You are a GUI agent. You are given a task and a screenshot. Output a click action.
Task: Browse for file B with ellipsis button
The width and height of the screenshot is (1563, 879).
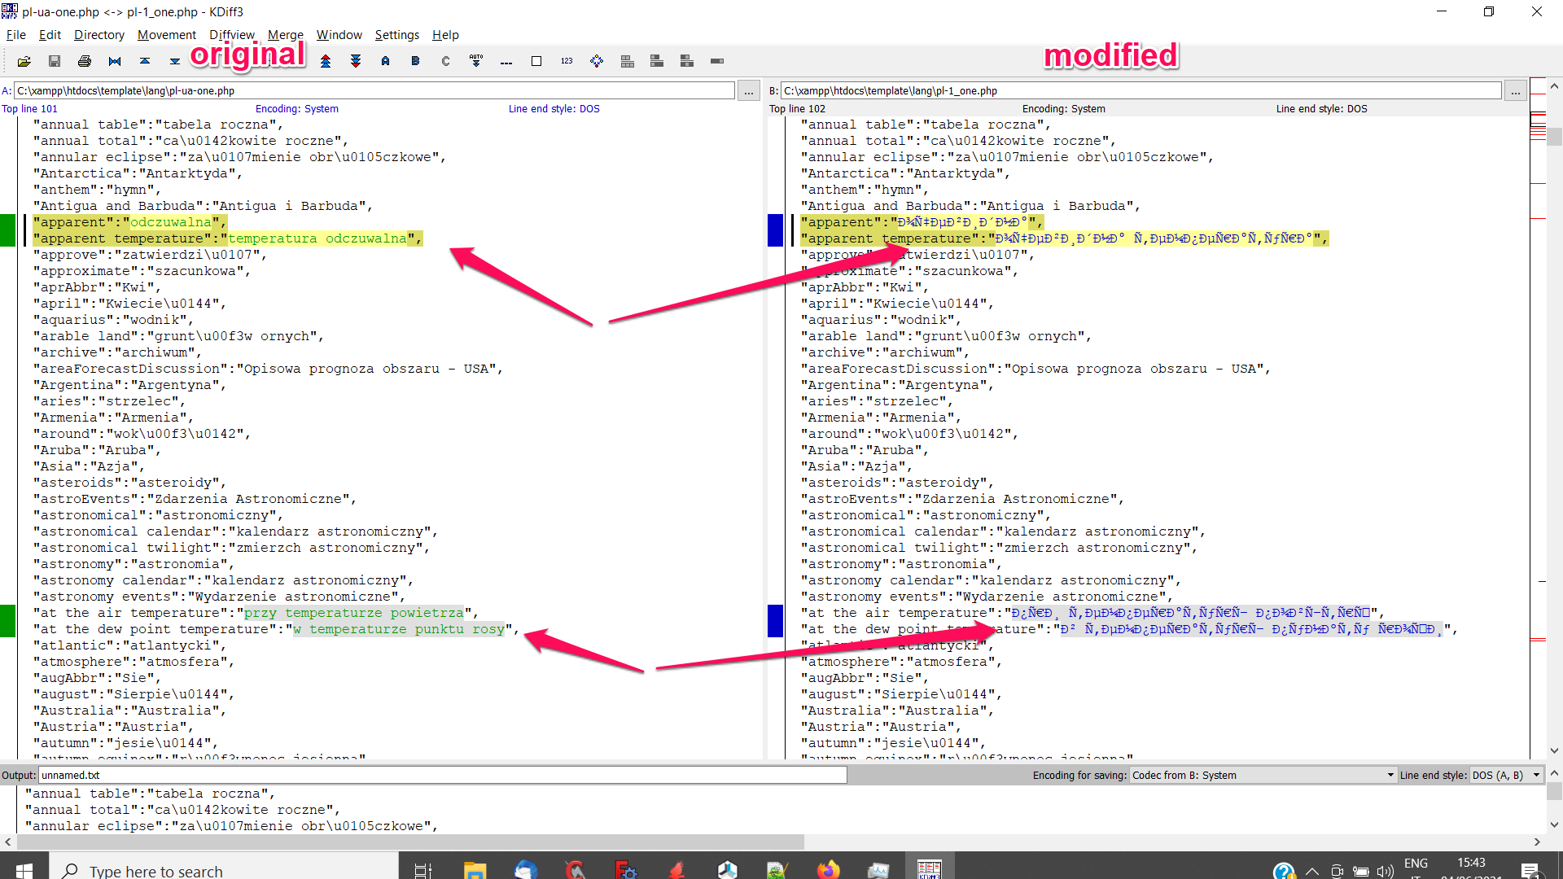click(x=1516, y=91)
